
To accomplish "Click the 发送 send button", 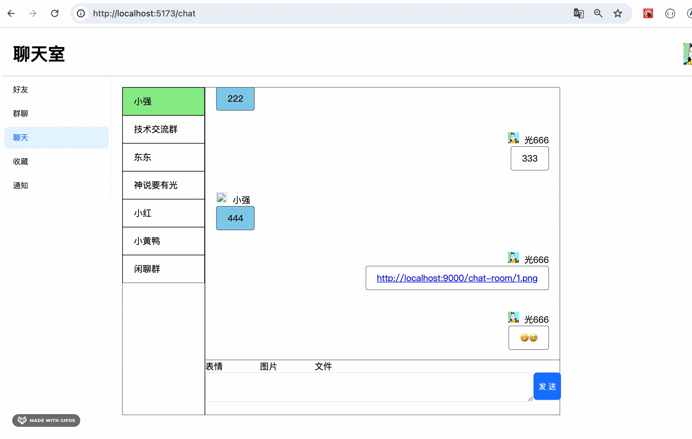I will pos(547,386).
